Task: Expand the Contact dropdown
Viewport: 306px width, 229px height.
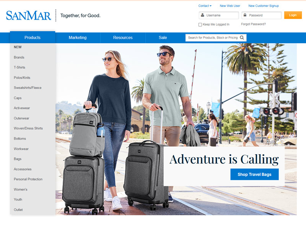Action: (205, 6)
